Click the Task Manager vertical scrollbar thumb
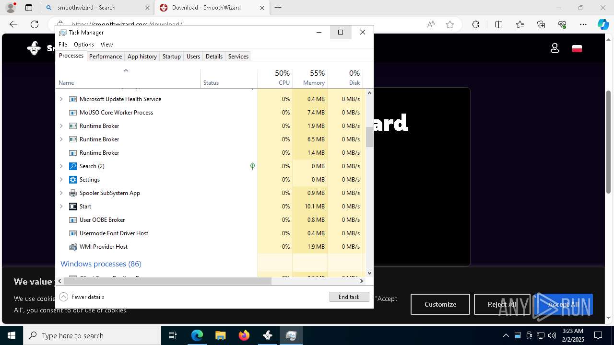Image resolution: width=614 pixels, height=345 pixels. click(369, 137)
